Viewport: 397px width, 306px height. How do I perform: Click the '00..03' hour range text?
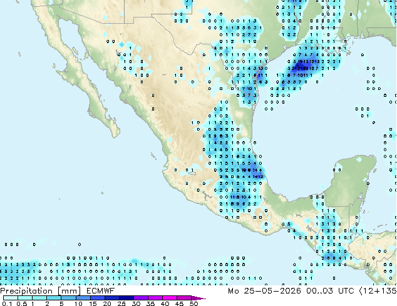319,291
